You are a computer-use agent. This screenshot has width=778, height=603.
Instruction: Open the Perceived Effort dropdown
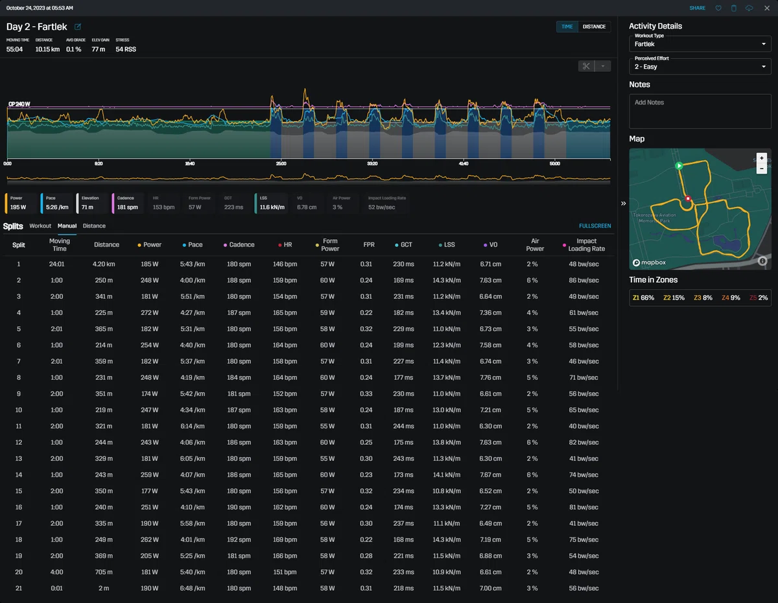coord(700,66)
